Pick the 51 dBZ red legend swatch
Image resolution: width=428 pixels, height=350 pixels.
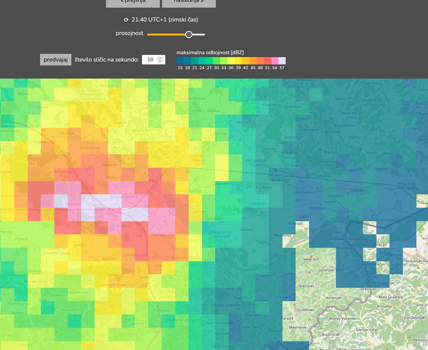tap(267, 61)
